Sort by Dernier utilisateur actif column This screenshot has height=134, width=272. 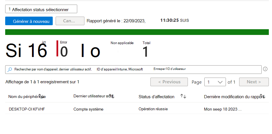click(112, 96)
